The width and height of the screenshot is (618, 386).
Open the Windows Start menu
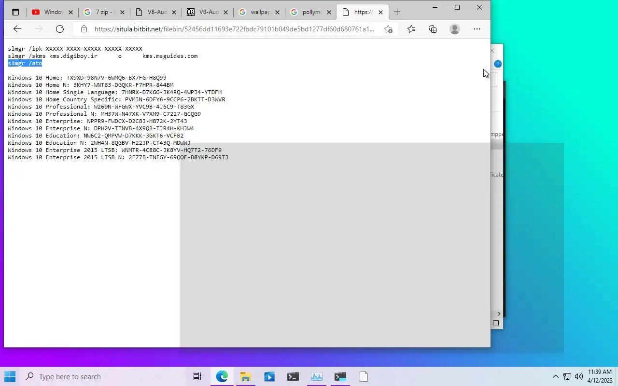click(x=10, y=376)
